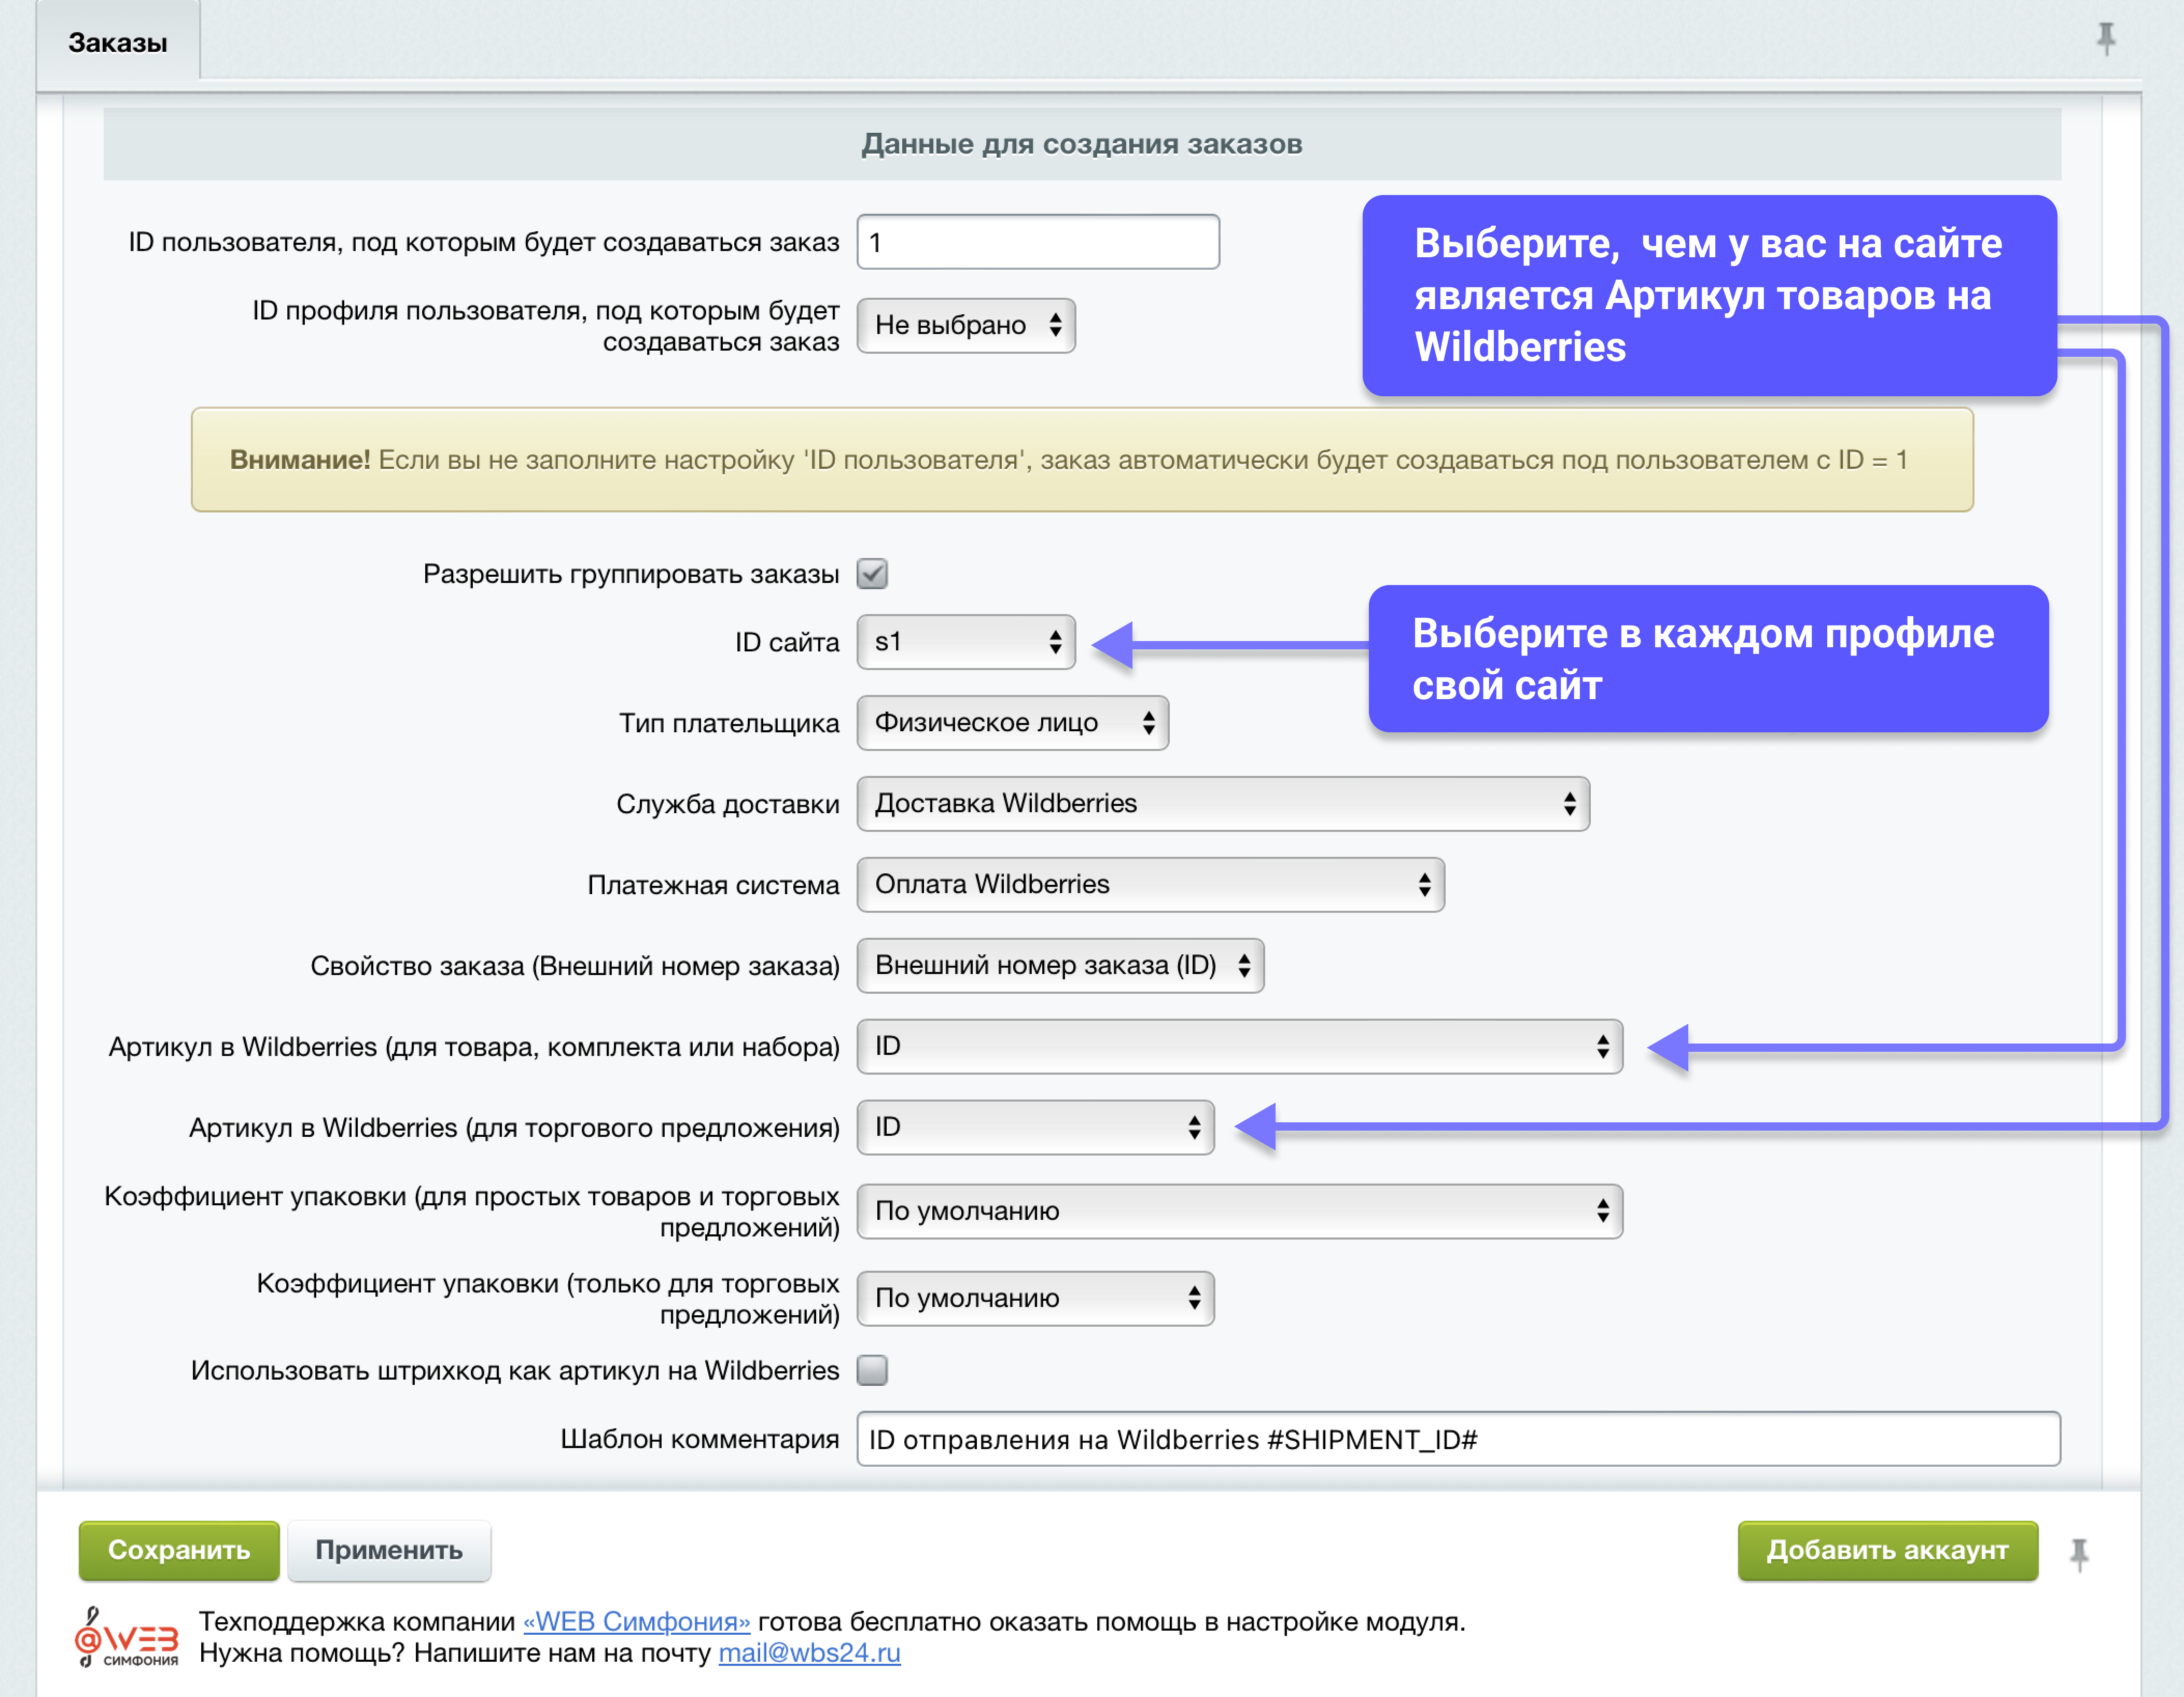Image resolution: width=2184 pixels, height=1697 pixels.
Task: Open the Платежная система dropdown
Action: 1150,885
